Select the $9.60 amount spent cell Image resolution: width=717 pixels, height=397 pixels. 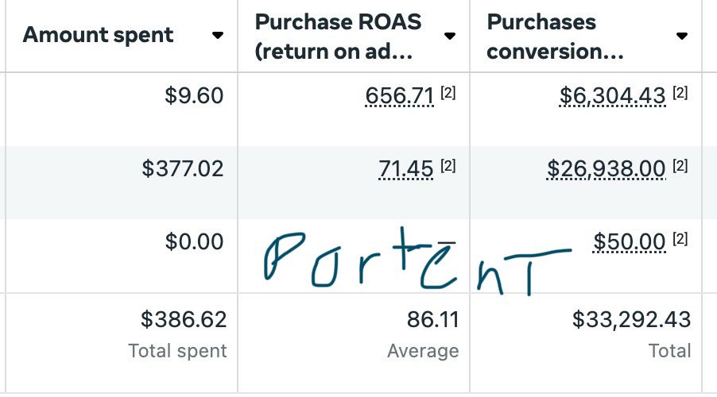point(194,96)
